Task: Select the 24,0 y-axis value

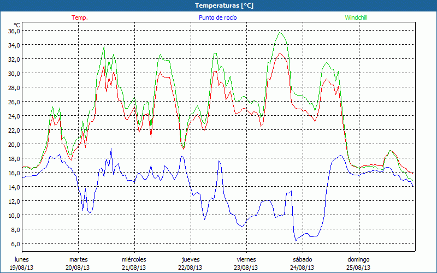Action: (x=14, y=116)
